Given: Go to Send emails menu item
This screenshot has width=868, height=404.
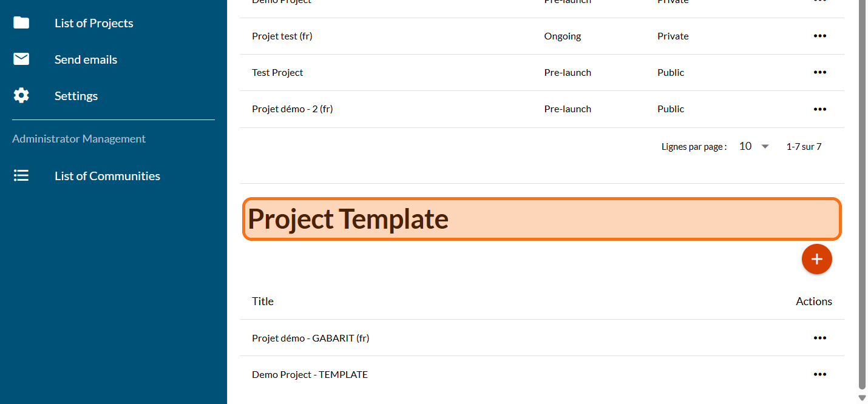Looking at the screenshot, I should (86, 59).
